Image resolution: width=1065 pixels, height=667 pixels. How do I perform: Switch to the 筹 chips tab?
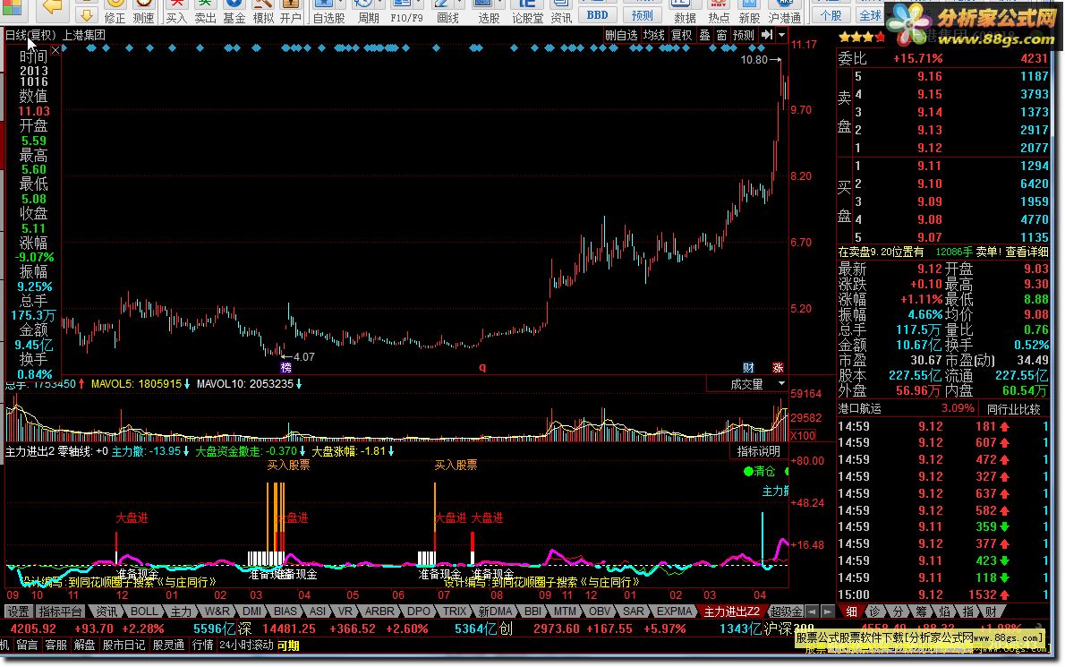point(921,612)
